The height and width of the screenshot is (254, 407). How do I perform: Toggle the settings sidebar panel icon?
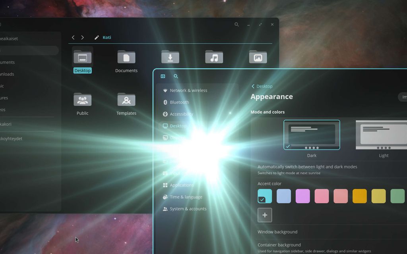(x=163, y=76)
